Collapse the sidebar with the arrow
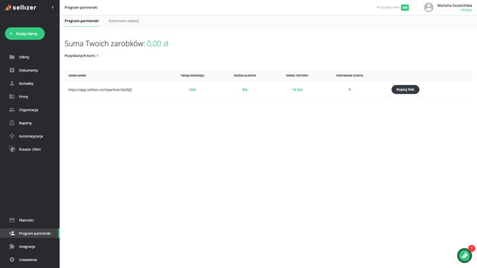Image resolution: width=477 pixels, height=268 pixels. tap(53, 7)
